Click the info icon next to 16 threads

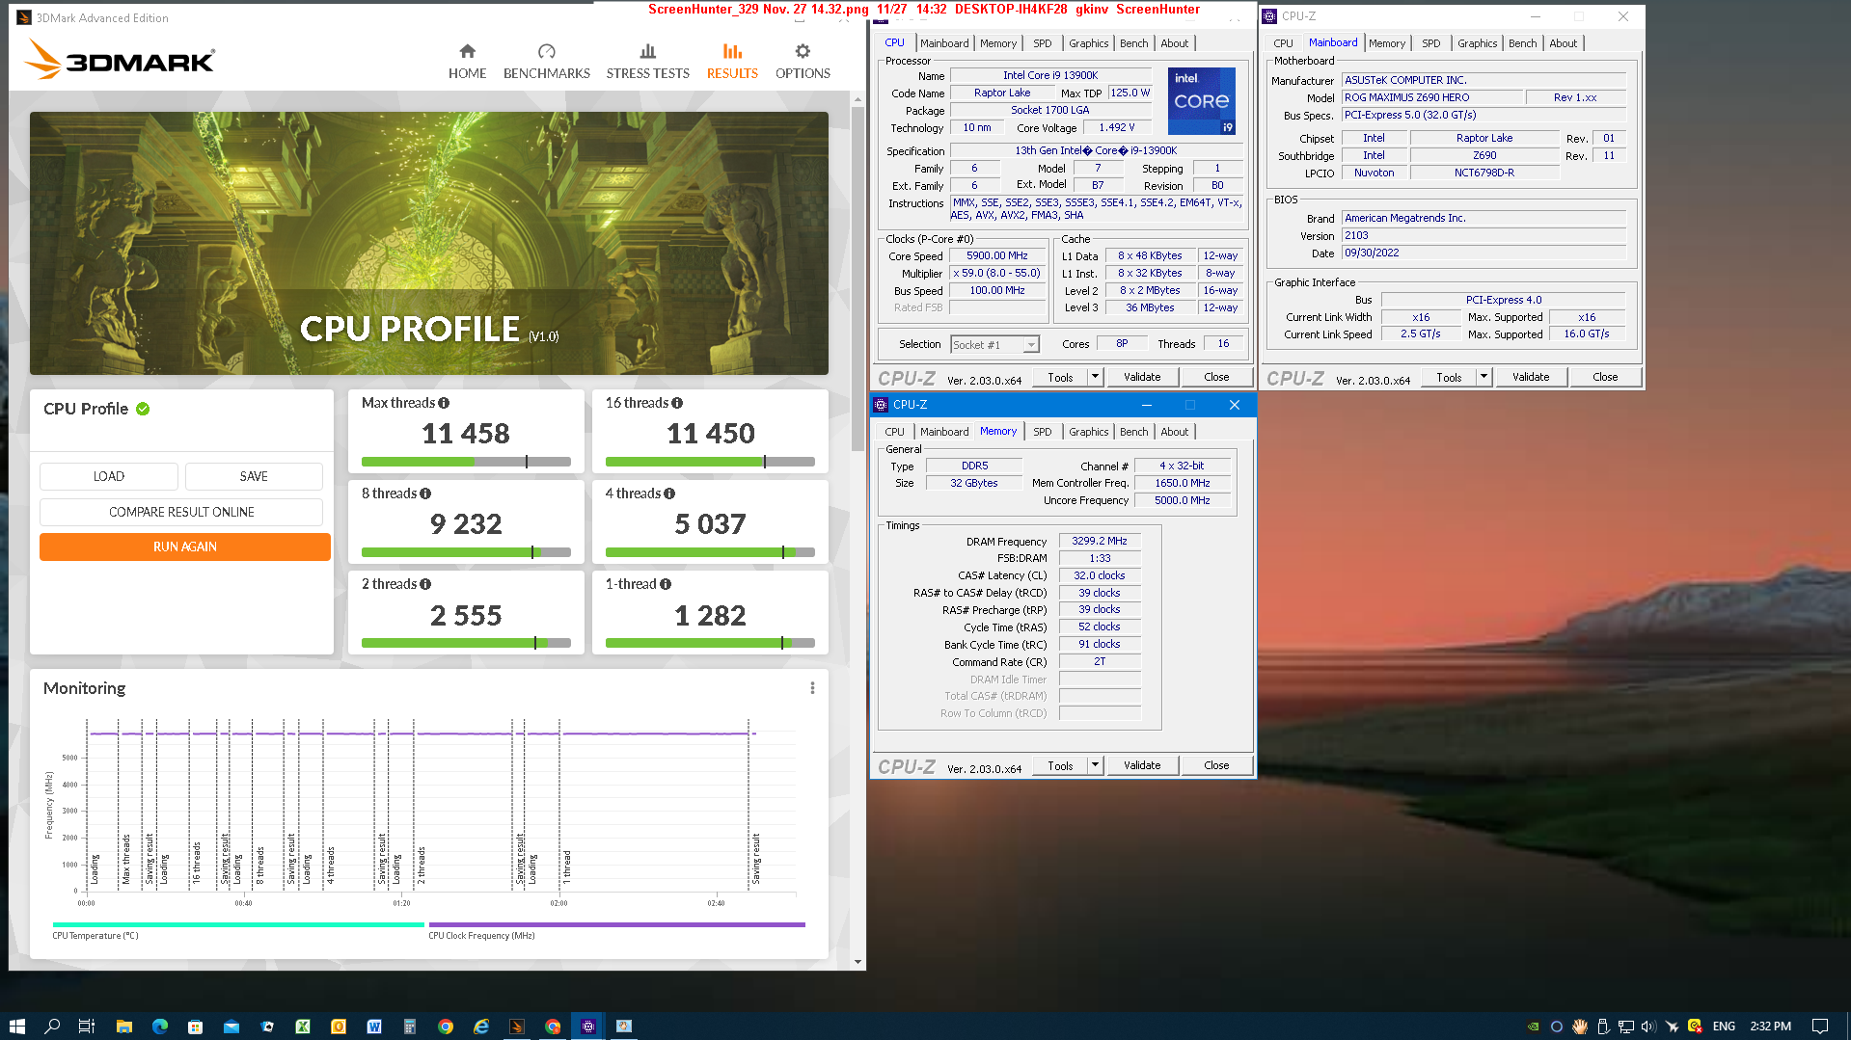click(677, 403)
